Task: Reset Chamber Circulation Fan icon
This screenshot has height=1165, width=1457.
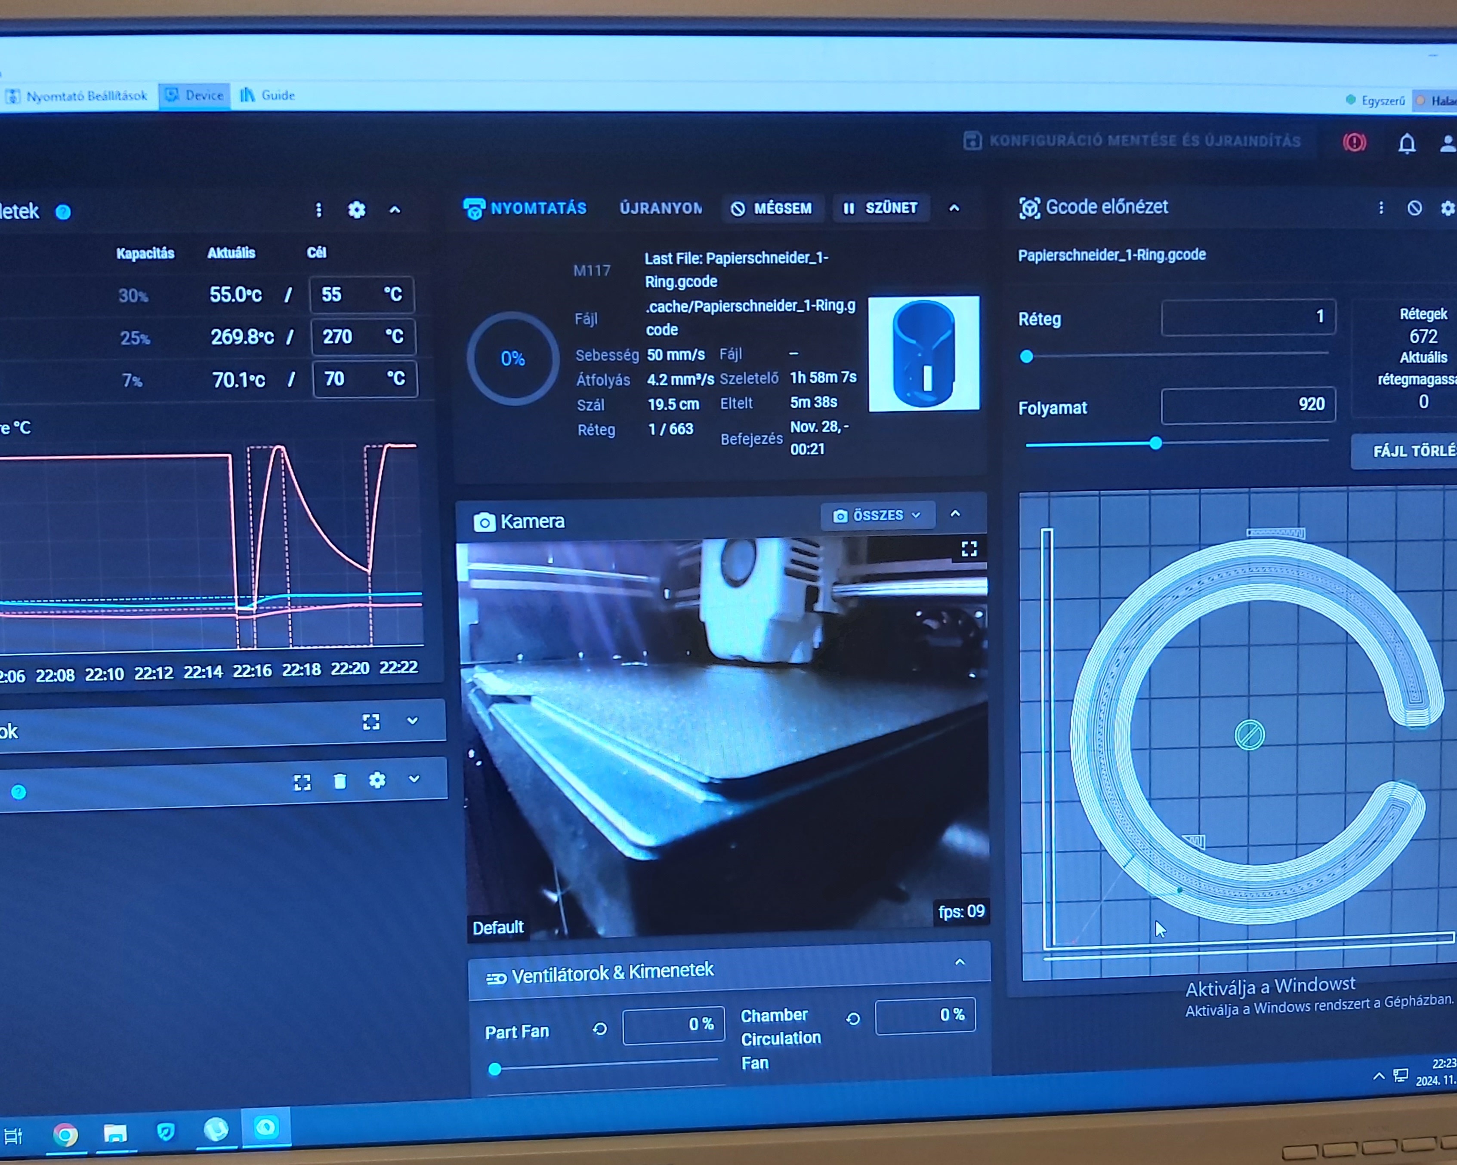Action: [853, 1018]
